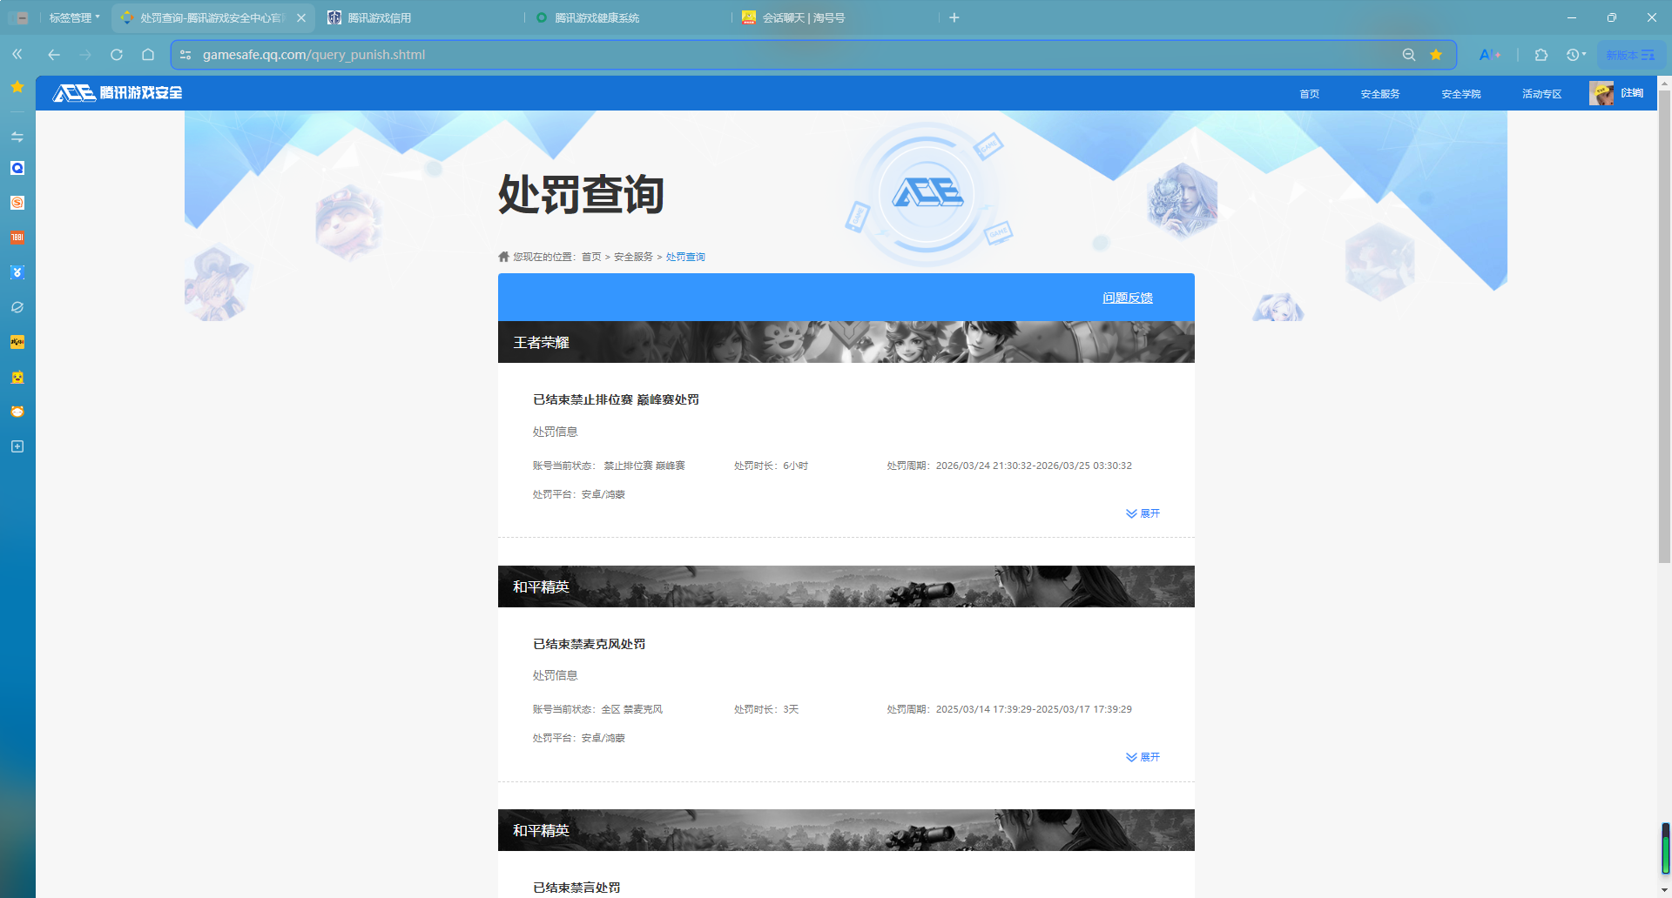The height and width of the screenshot is (898, 1672).
Task: Add a new sidebar shortcut with plus
Action: (x=17, y=446)
